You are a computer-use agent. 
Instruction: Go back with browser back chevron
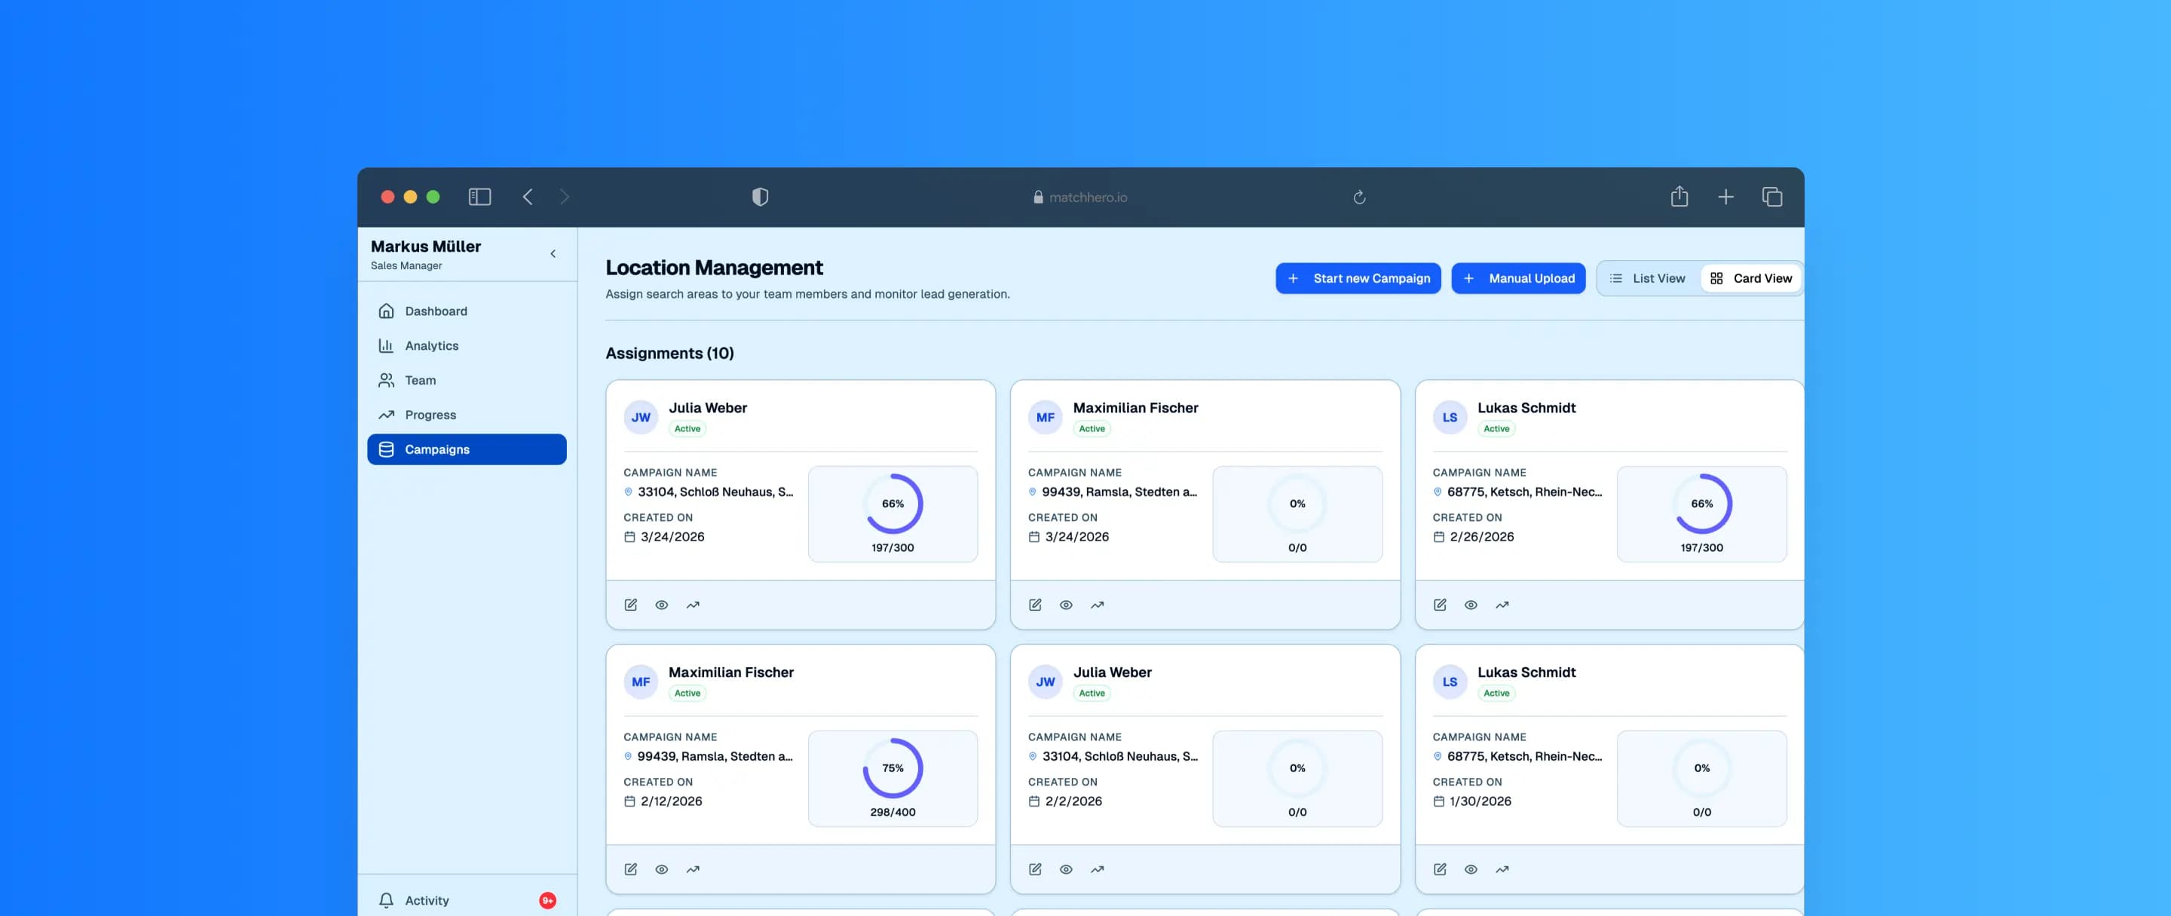coord(528,198)
